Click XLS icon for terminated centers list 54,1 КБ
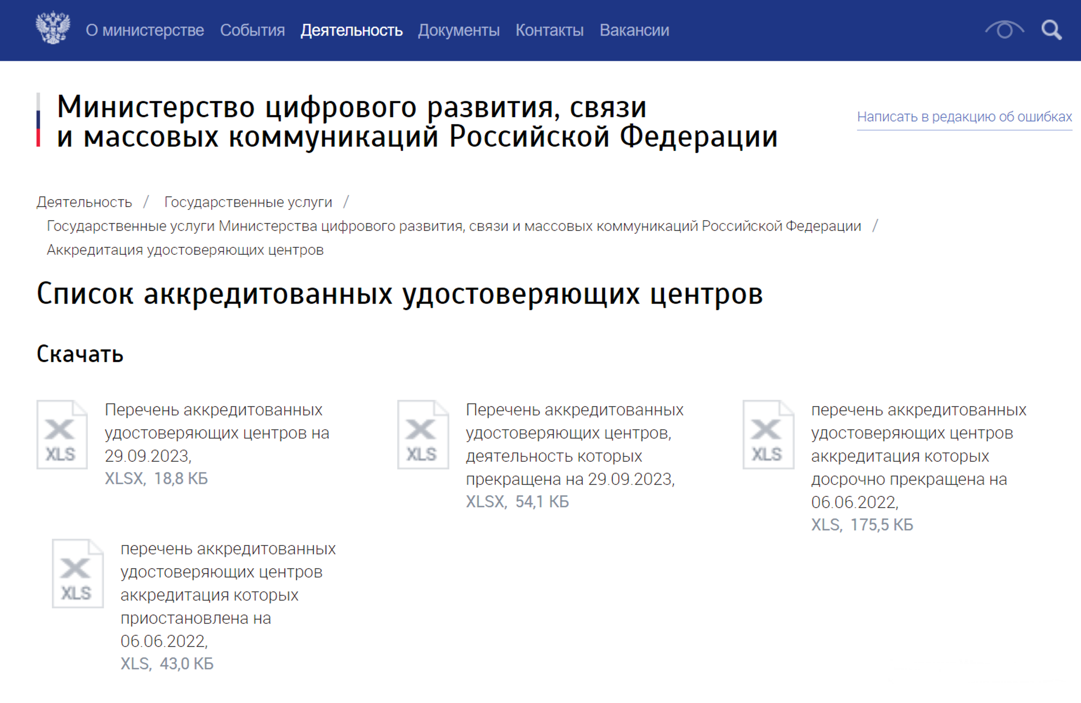 pos(423,434)
